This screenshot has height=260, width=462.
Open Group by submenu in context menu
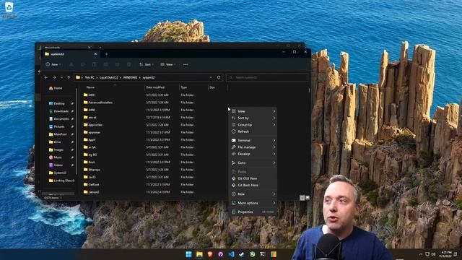point(253,125)
